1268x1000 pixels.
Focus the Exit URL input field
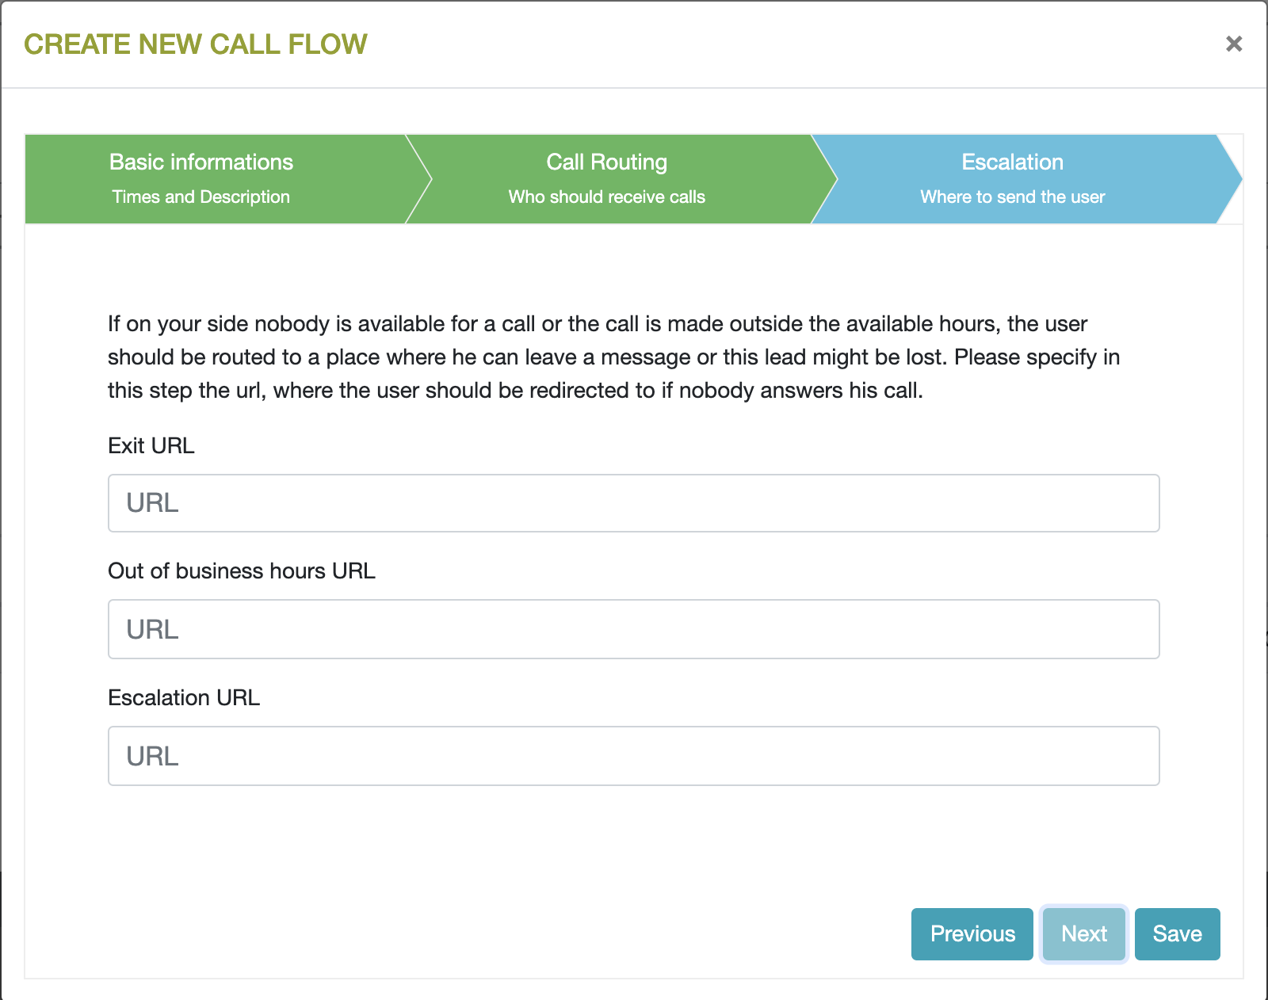[x=633, y=503]
